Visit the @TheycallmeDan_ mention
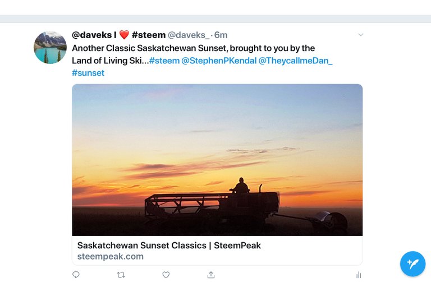This screenshot has height=282, width=431. tap(295, 61)
